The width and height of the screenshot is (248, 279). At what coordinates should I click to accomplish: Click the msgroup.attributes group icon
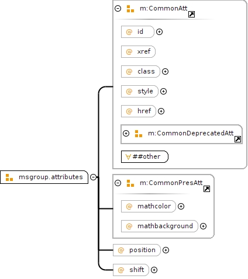[9, 177]
